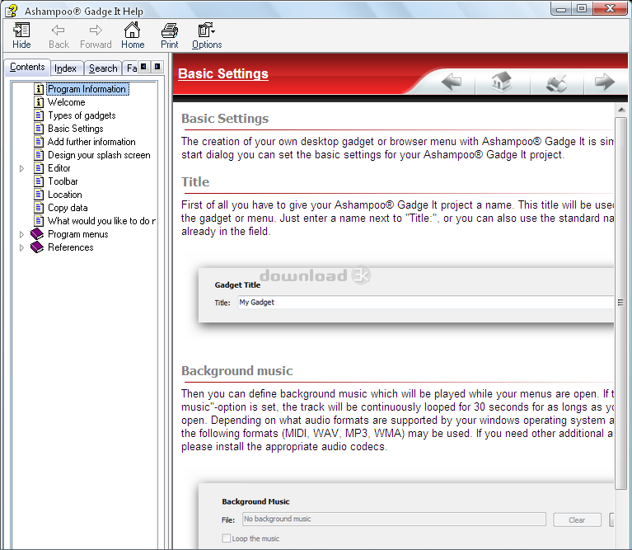The height and width of the screenshot is (550, 632).
Task: Toggle the Loop the music checkbox
Action: [x=227, y=538]
